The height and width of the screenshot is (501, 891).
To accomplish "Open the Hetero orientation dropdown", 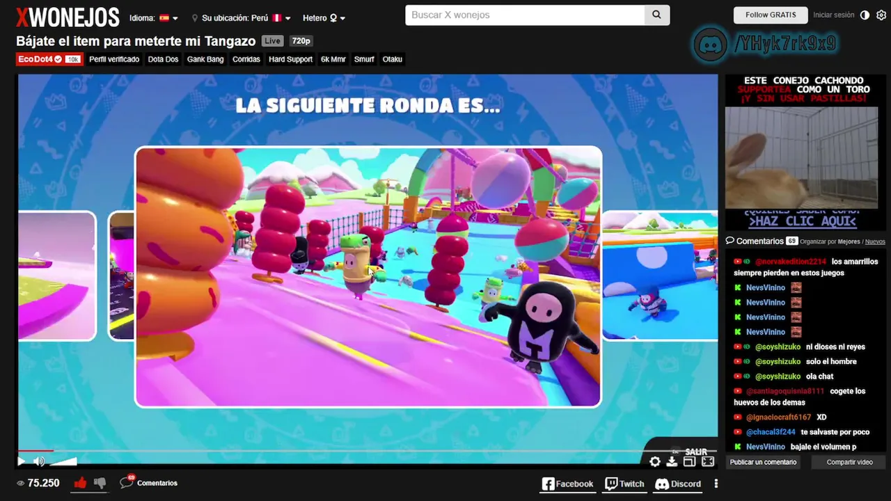I will coord(324,18).
